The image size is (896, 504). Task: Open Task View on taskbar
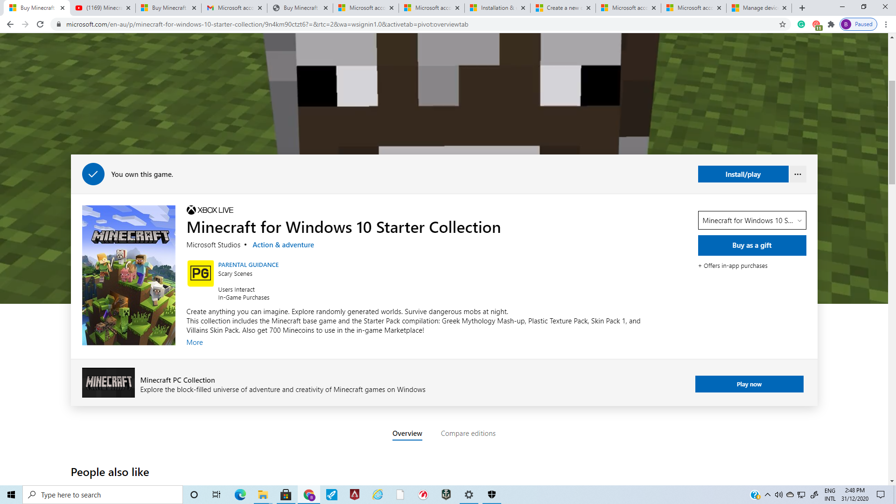coord(217,495)
